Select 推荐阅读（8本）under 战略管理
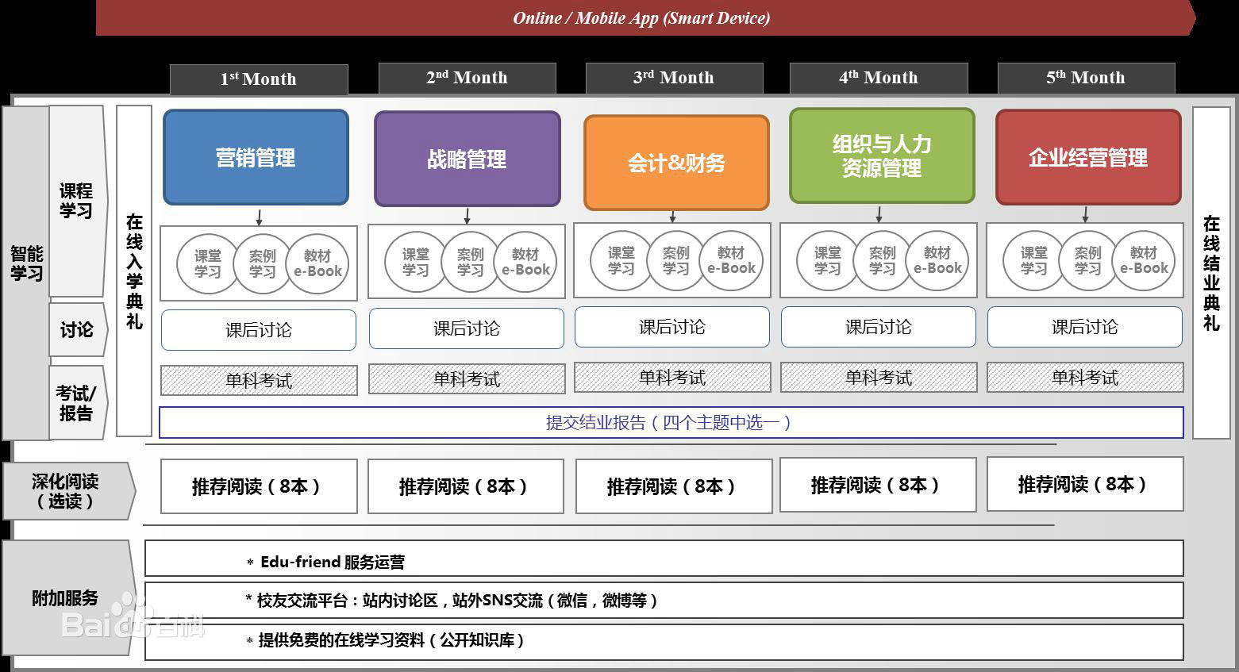This screenshot has height=672, width=1239. (x=467, y=486)
